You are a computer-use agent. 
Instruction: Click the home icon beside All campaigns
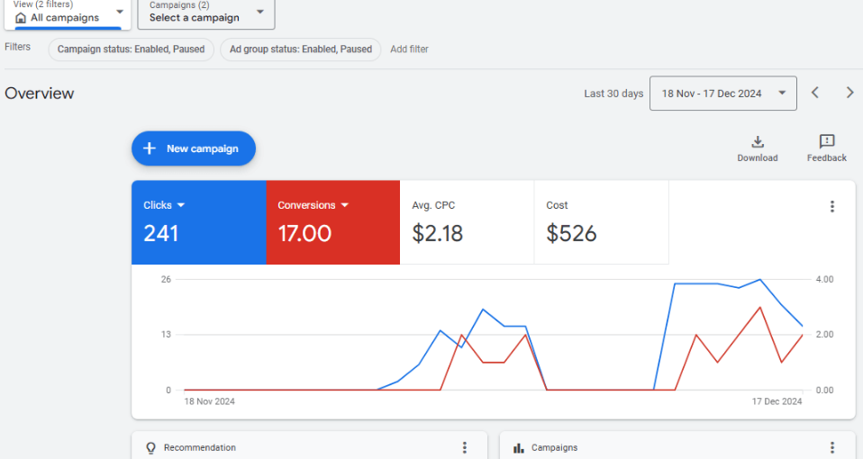(21, 18)
